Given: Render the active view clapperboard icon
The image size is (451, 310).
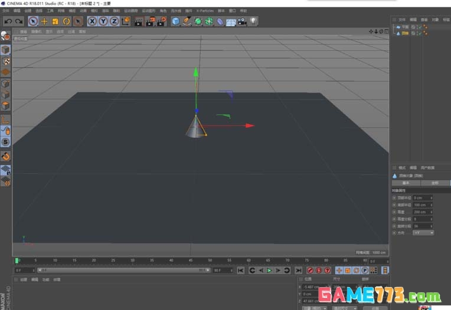Looking at the screenshot, I should 138,22.
